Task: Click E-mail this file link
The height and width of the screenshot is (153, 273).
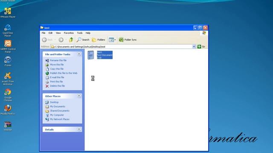Action: pyautogui.click(x=57, y=77)
